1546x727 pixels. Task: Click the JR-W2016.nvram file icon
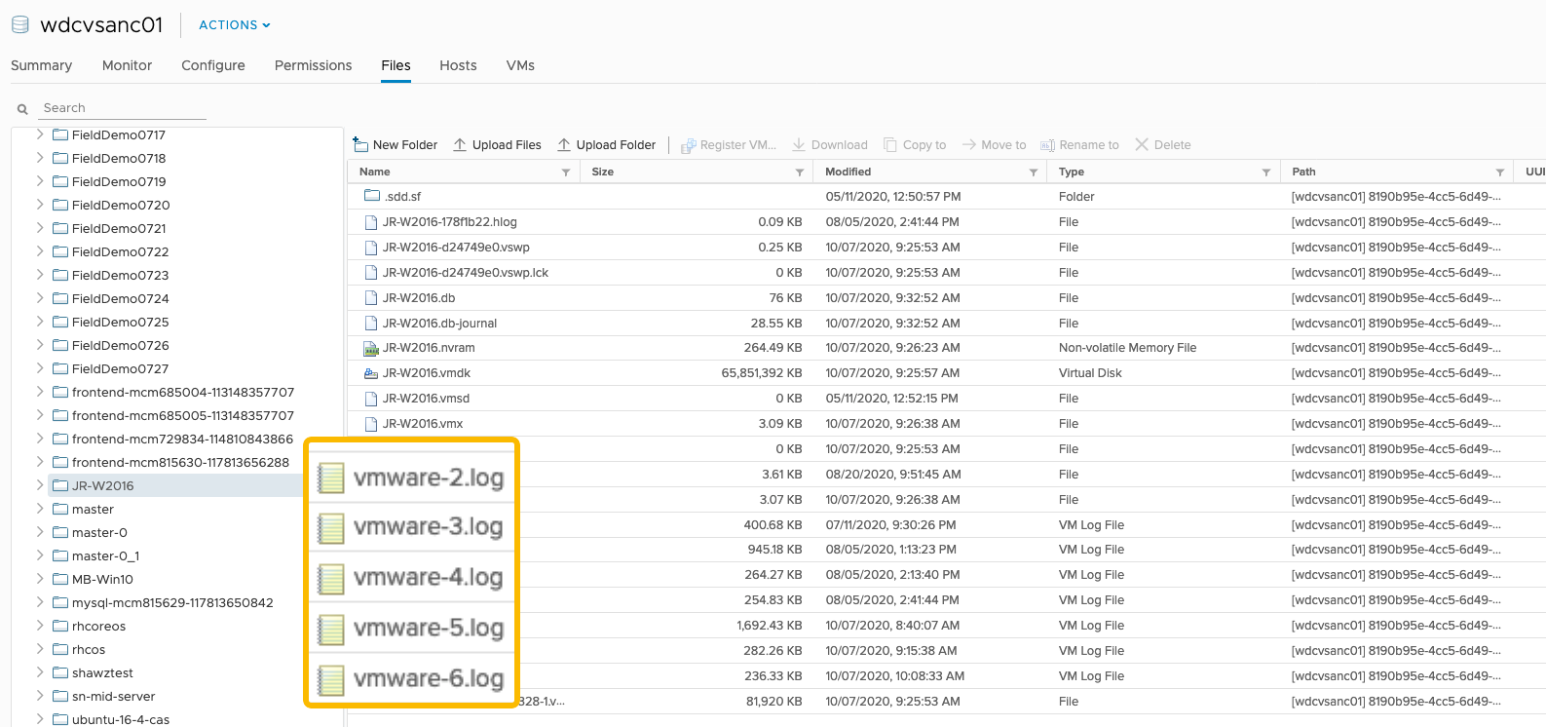371,348
